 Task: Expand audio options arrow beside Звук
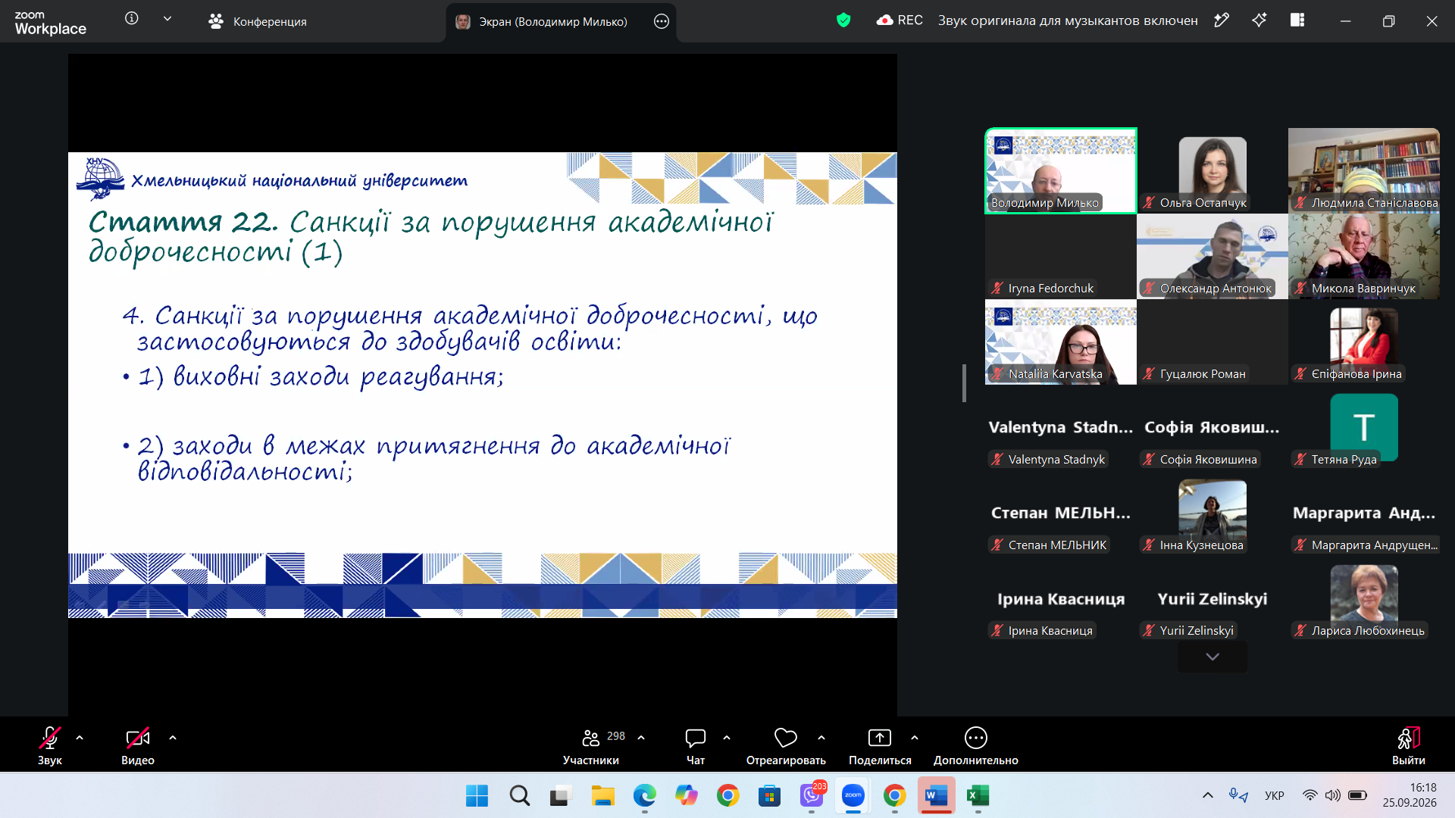coord(80,738)
